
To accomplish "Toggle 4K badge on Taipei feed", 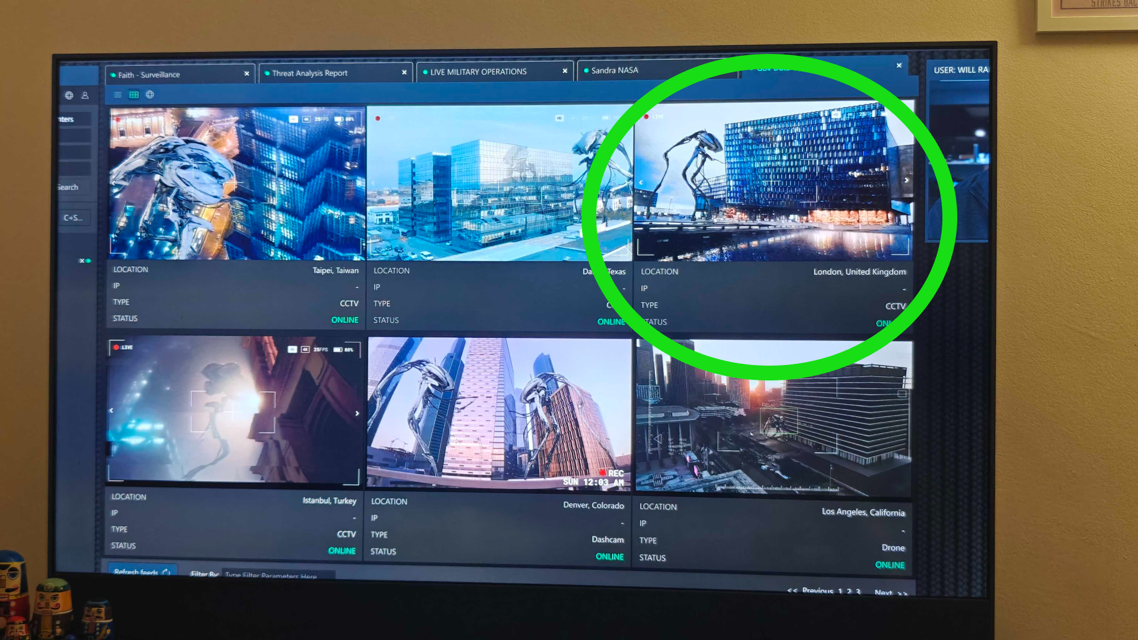I will 306,119.
